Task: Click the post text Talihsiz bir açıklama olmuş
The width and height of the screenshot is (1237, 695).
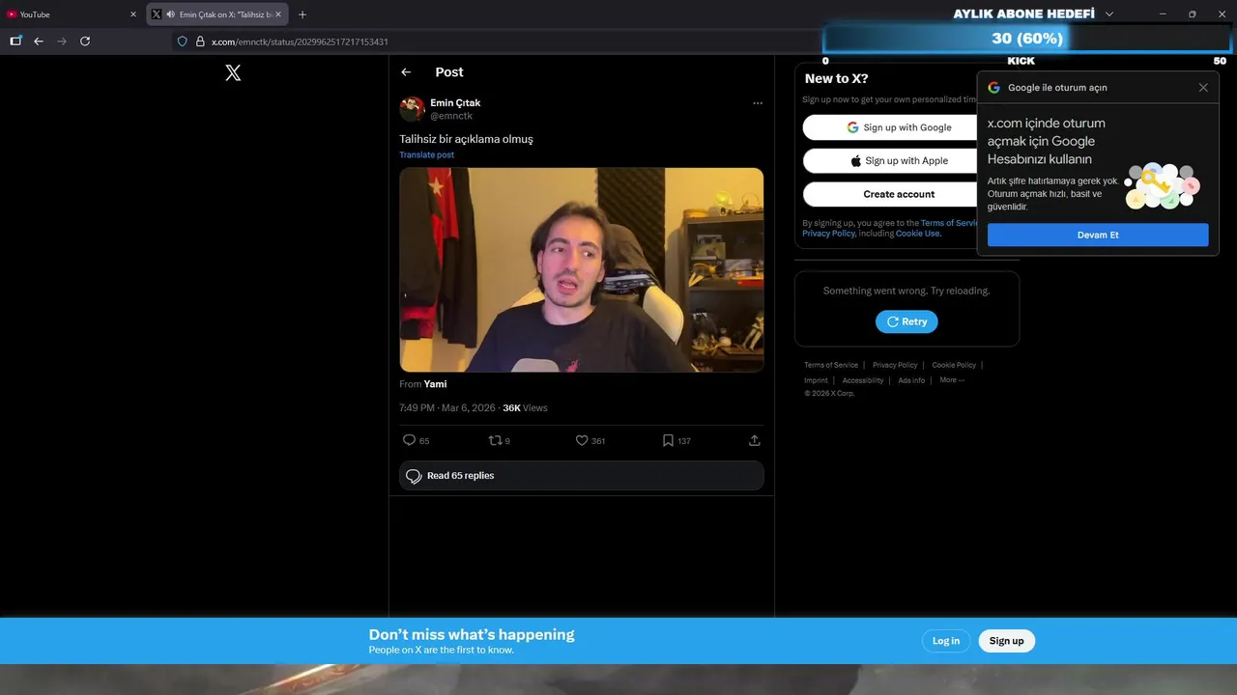Action: coord(466,139)
